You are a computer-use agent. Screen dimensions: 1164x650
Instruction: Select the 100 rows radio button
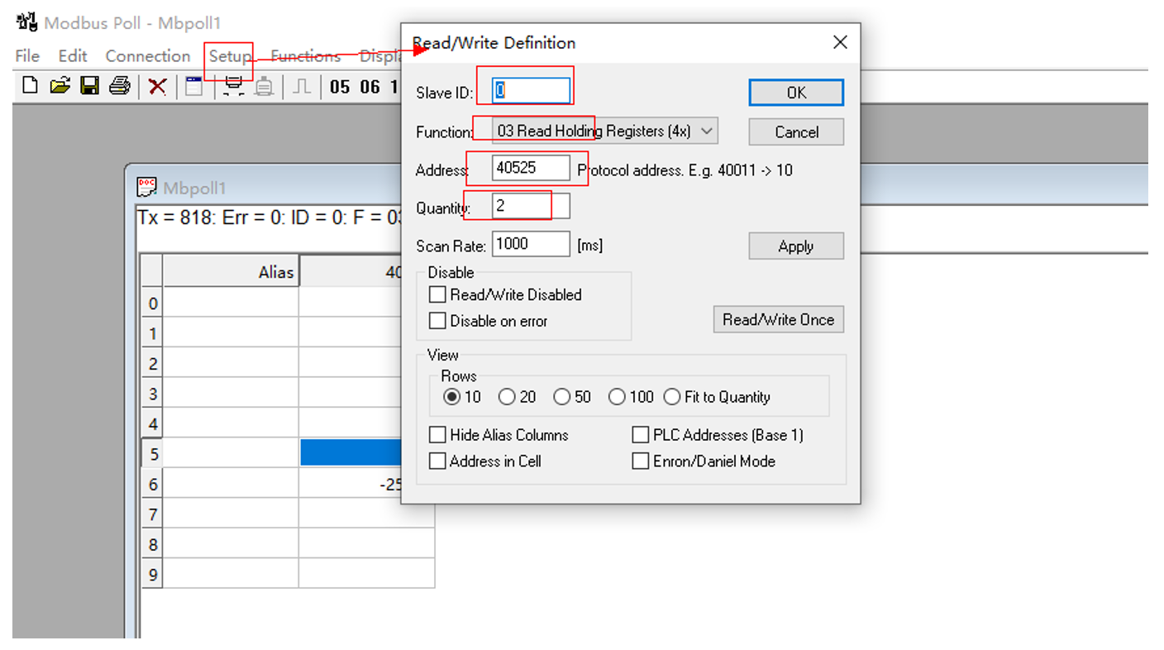click(x=617, y=397)
